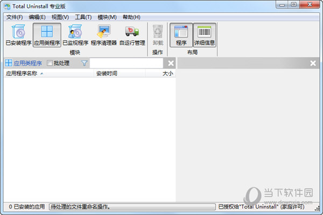This screenshot has height=215, width=323.
Task: Click the filter funnel icon
Action: tap(85, 63)
